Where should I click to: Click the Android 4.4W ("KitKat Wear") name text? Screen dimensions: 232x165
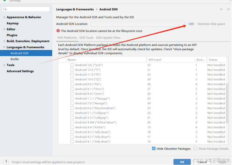[x=96, y=122]
